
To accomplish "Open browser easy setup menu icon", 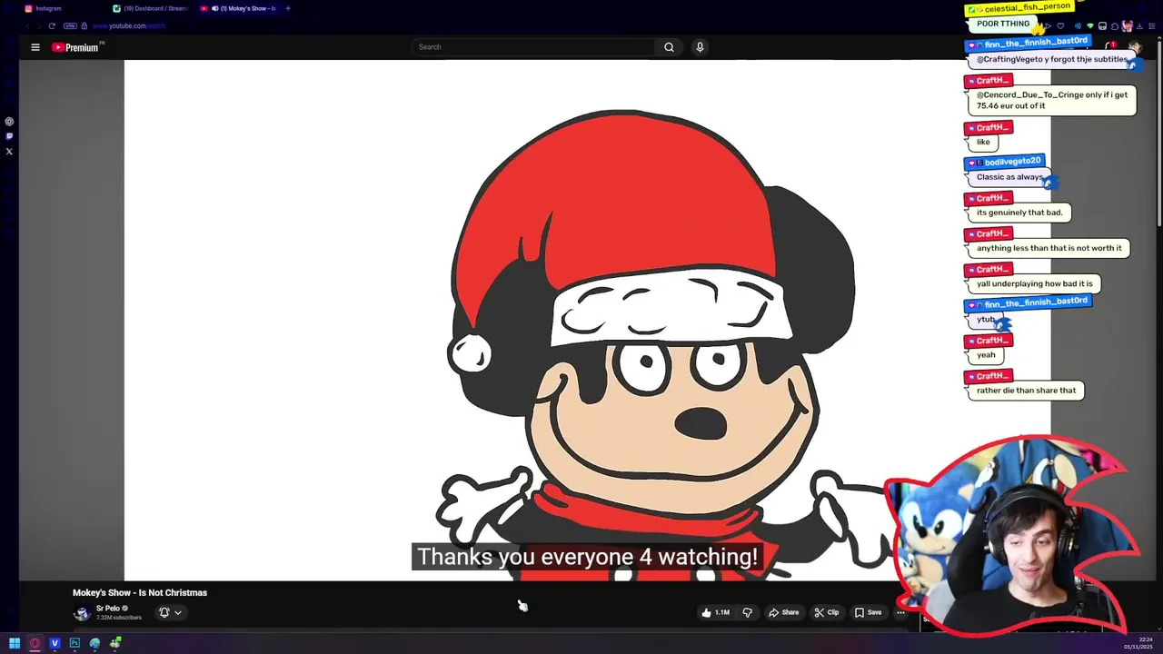I will pyautogui.click(x=1151, y=25).
